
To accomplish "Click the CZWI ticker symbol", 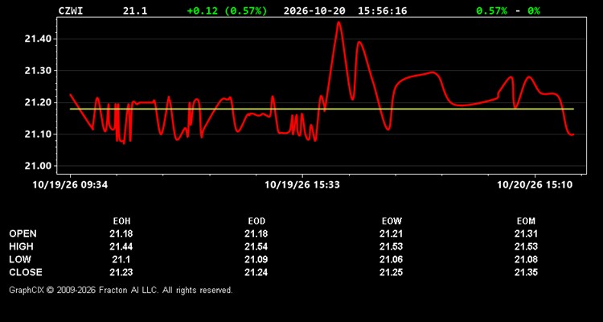I will point(71,10).
